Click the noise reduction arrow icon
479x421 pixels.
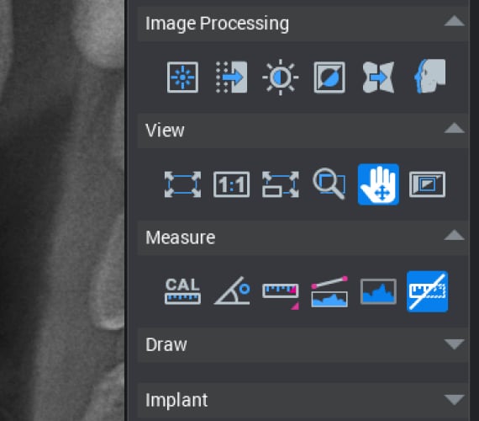click(x=232, y=77)
